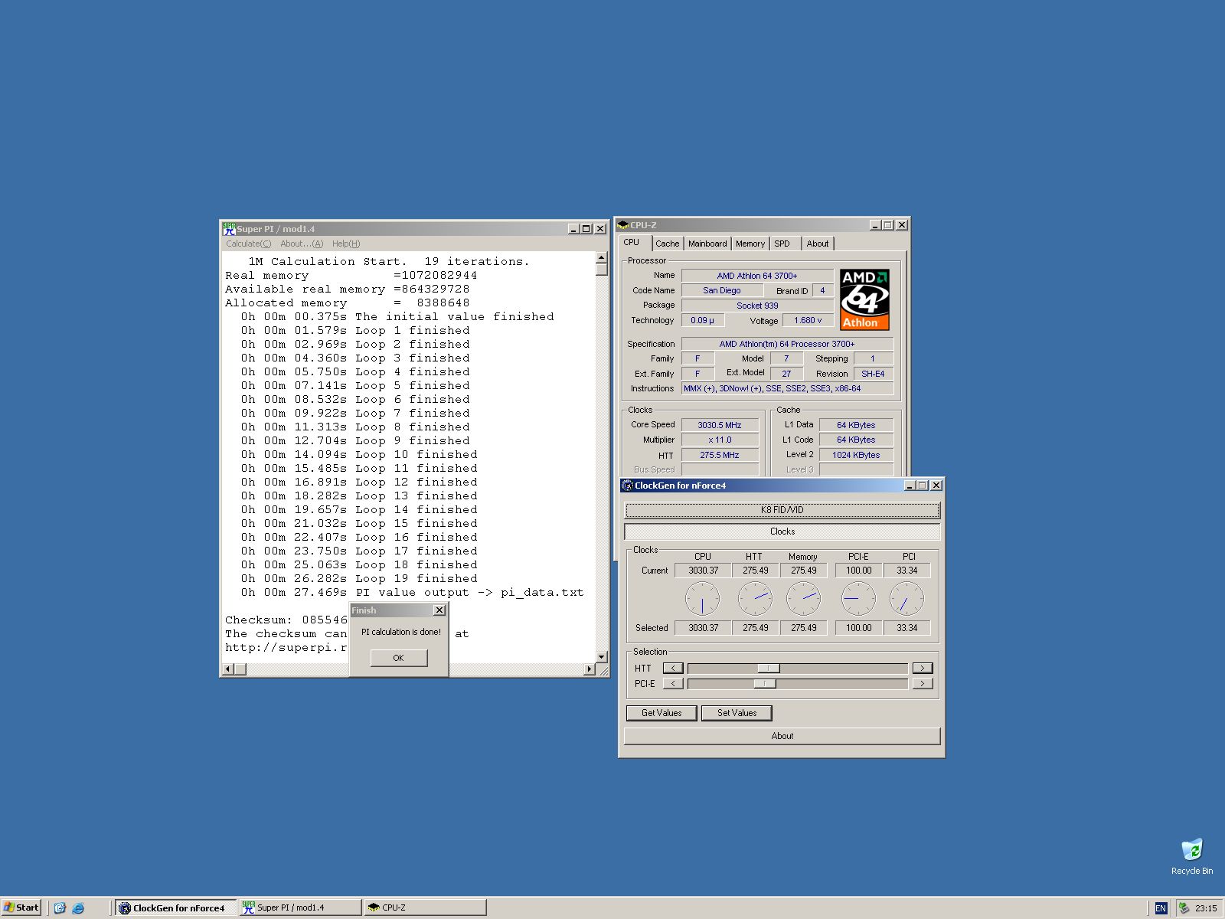Image resolution: width=1225 pixels, height=919 pixels.
Task: Click OK in the Finish dialog
Action: [399, 658]
